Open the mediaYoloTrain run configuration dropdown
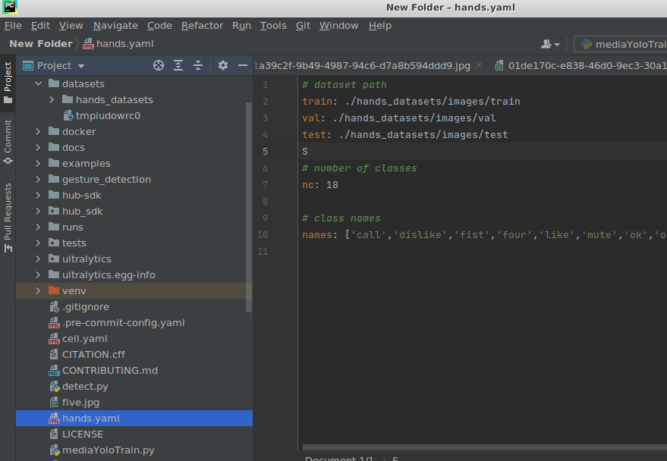Image resolution: width=667 pixels, height=461 pixels. [x=621, y=44]
